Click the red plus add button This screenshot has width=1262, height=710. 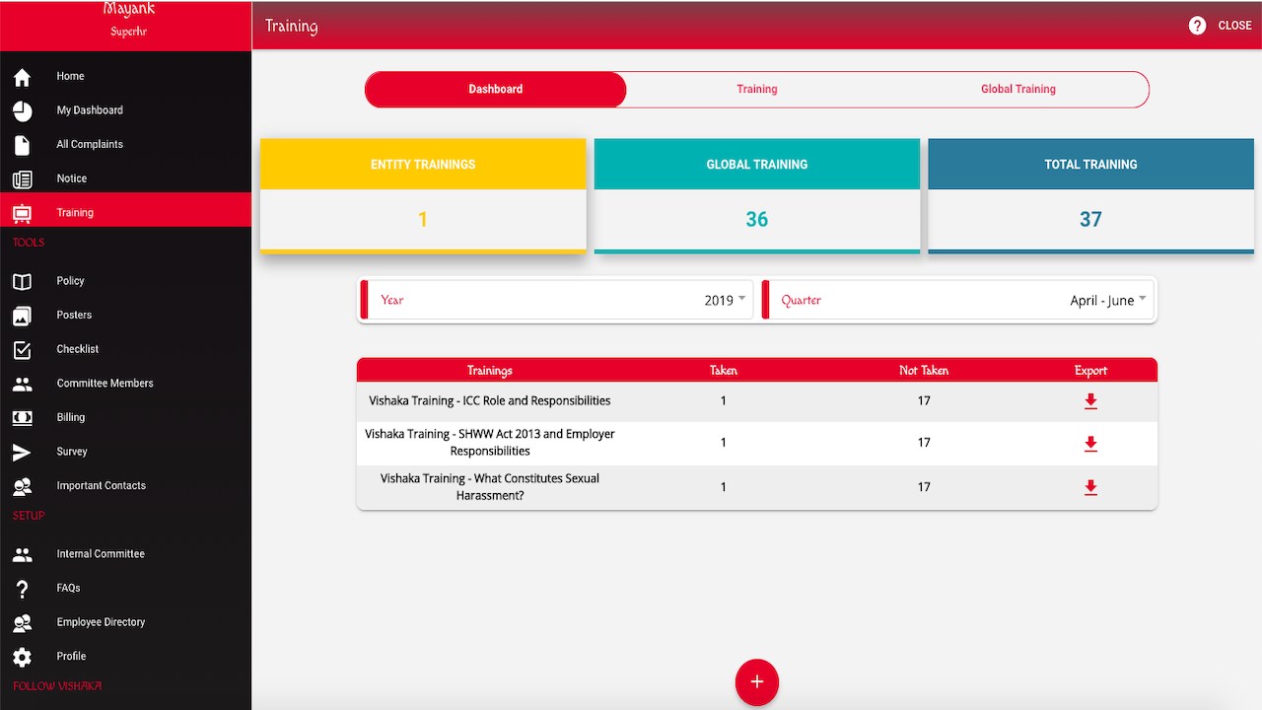pyautogui.click(x=757, y=681)
